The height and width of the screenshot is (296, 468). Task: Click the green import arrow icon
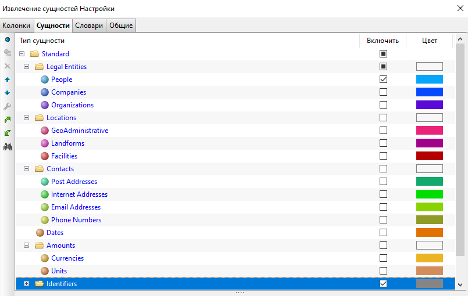pyautogui.click(x=8, y=133)
